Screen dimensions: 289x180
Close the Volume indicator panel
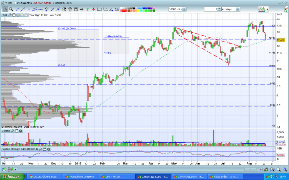click(x=21, y=131)
